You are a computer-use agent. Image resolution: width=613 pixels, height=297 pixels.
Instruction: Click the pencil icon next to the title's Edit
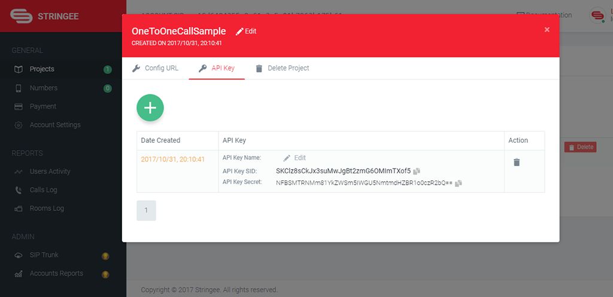[x=239, y=31]
